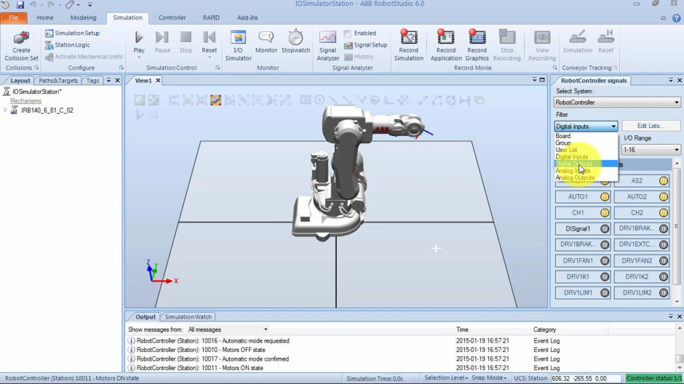The image size is (684, 384).
Task: Toggle AS2 signal
Action: (641, 181)
